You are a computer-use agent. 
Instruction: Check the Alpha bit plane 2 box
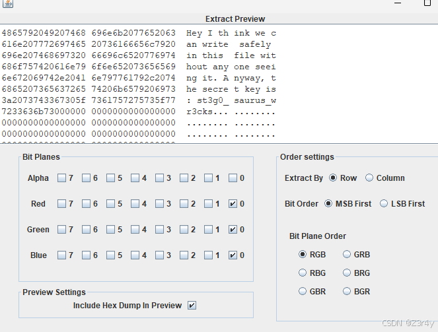tap(184, 178)
